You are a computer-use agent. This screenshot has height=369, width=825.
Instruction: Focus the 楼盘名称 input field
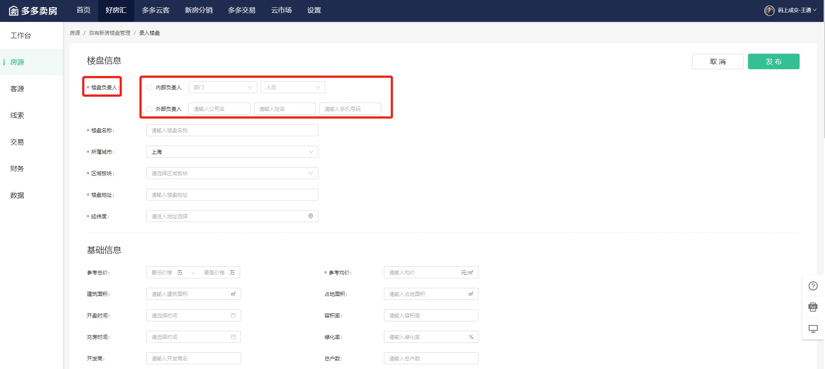pos(232,130)
